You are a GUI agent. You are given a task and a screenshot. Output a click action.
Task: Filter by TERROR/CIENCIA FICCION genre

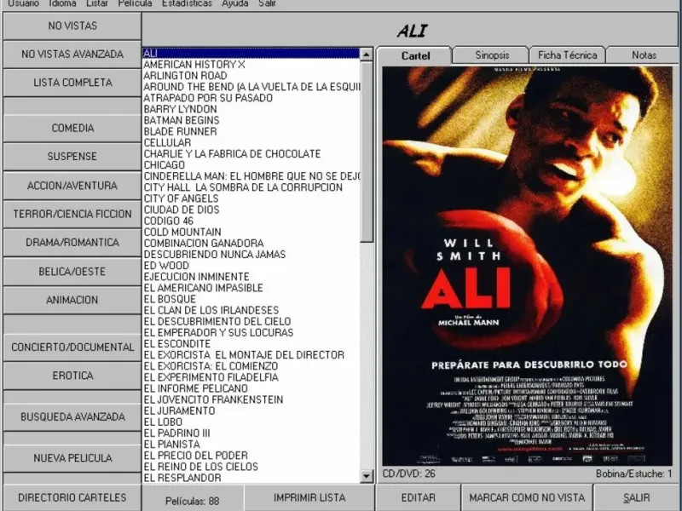tap(72, 214)
